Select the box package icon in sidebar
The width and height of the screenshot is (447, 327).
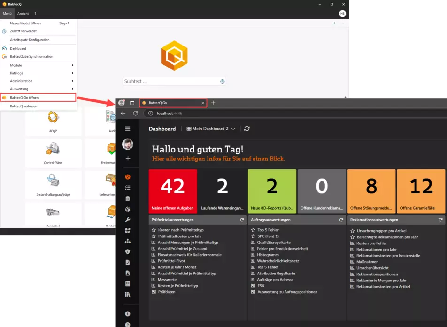128,209
